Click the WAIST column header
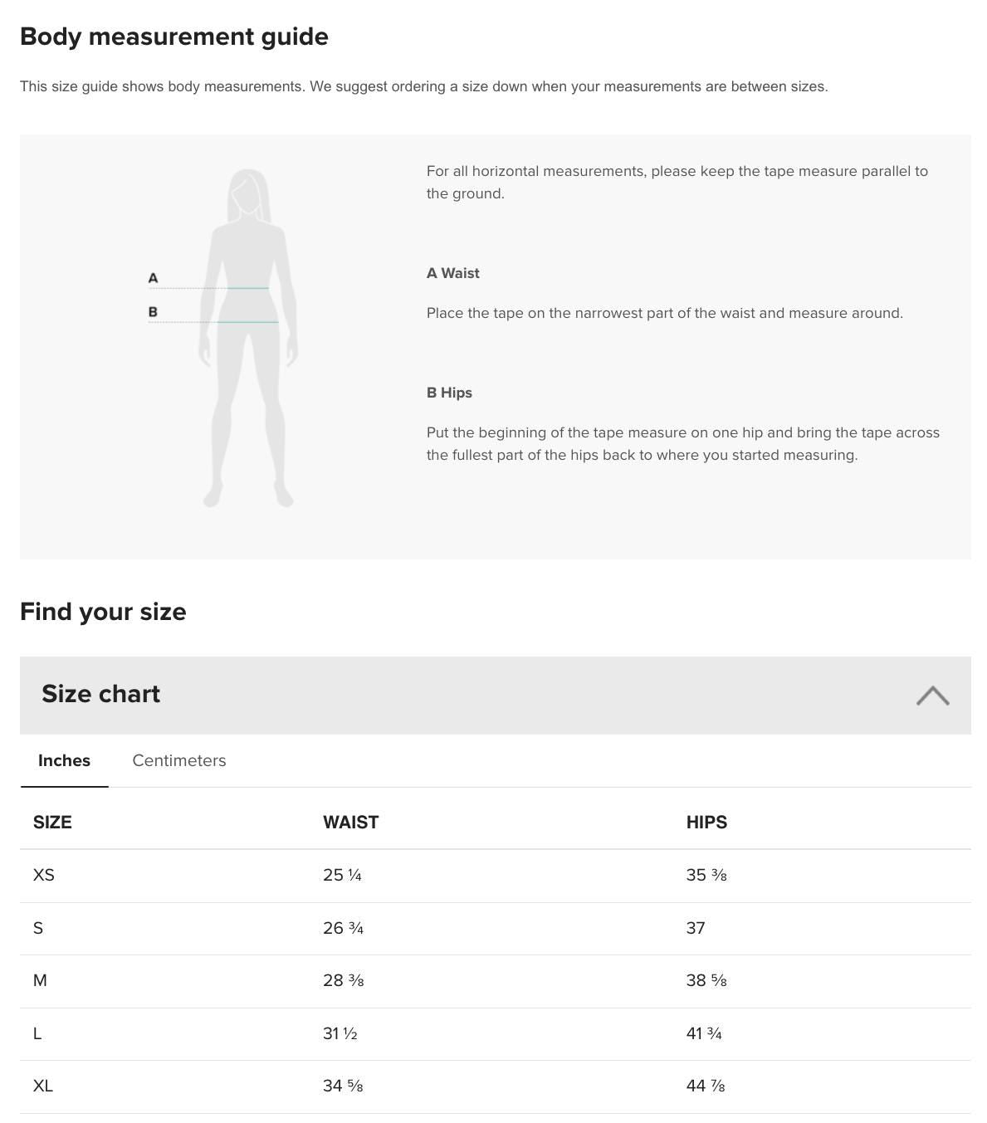Viewport: 987px width, 1123px height. [x=351, y=822]
